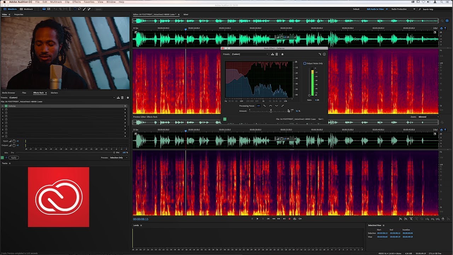Open the Properties tab
The image size is (453, 255).
point(19,15)
